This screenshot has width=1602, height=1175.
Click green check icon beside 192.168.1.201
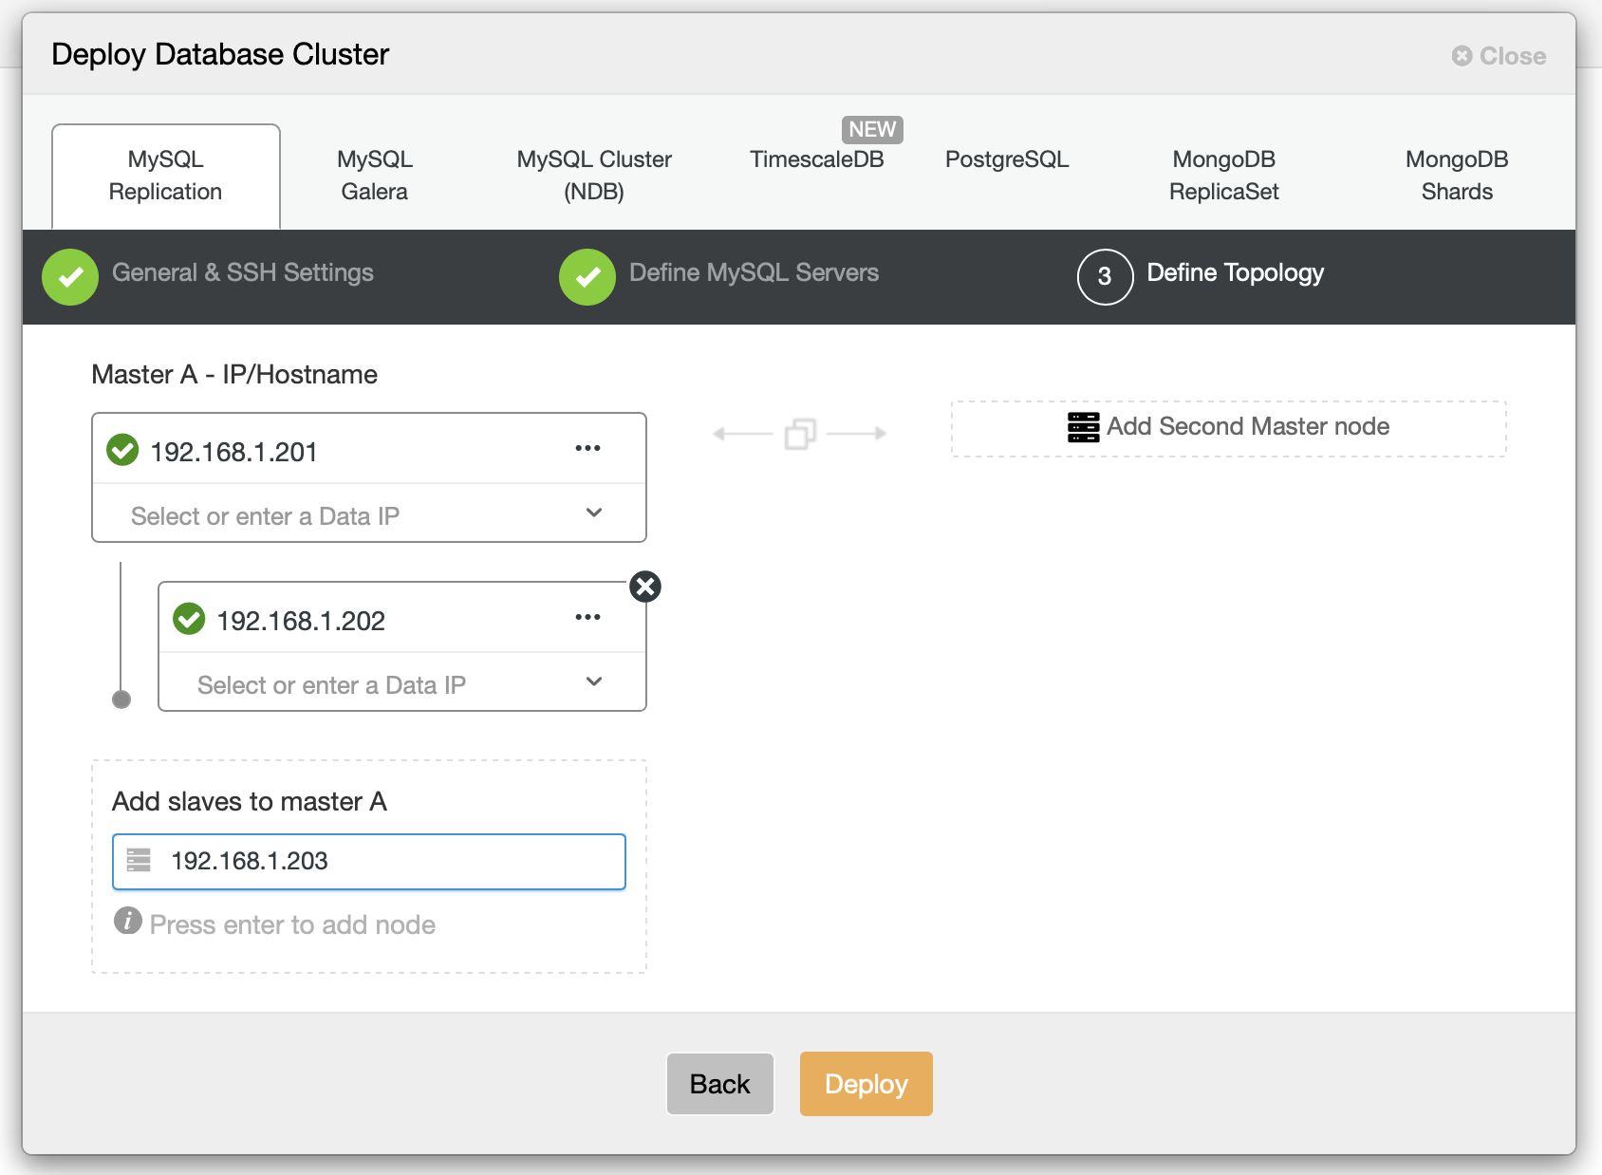[122, 450]
